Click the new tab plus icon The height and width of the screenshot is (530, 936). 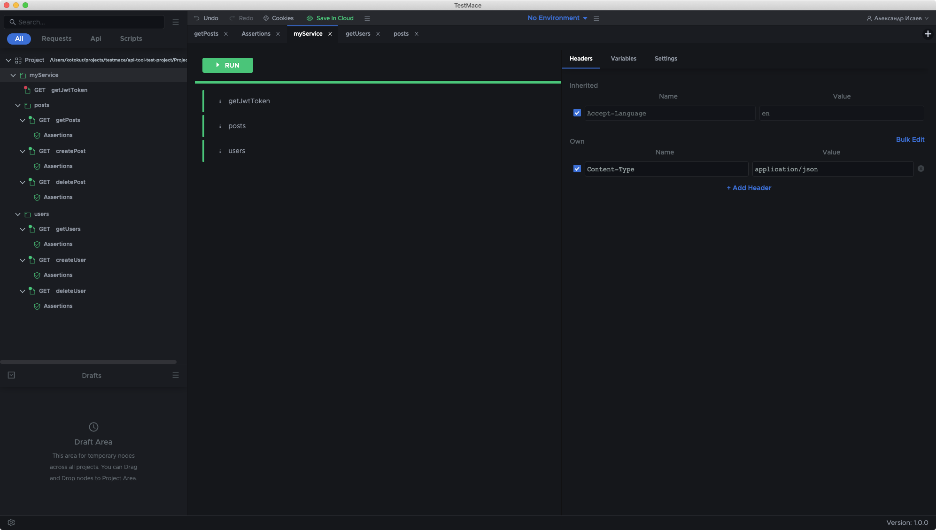(928, 34)
